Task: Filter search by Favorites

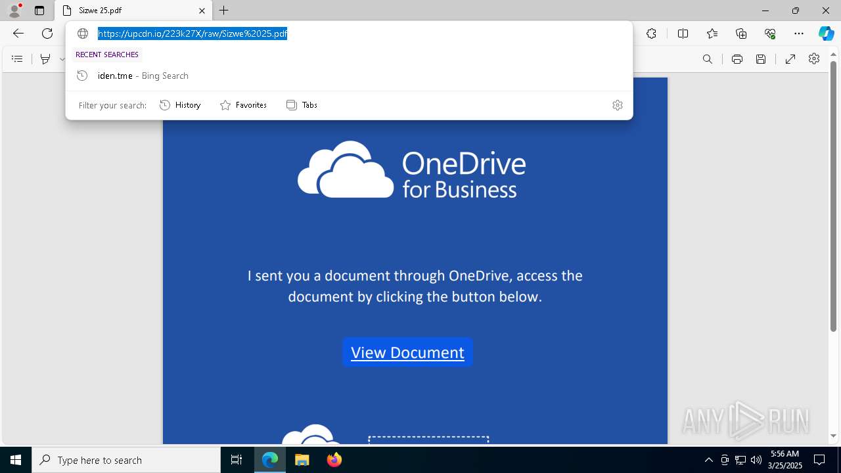Action: pos(244,105)
